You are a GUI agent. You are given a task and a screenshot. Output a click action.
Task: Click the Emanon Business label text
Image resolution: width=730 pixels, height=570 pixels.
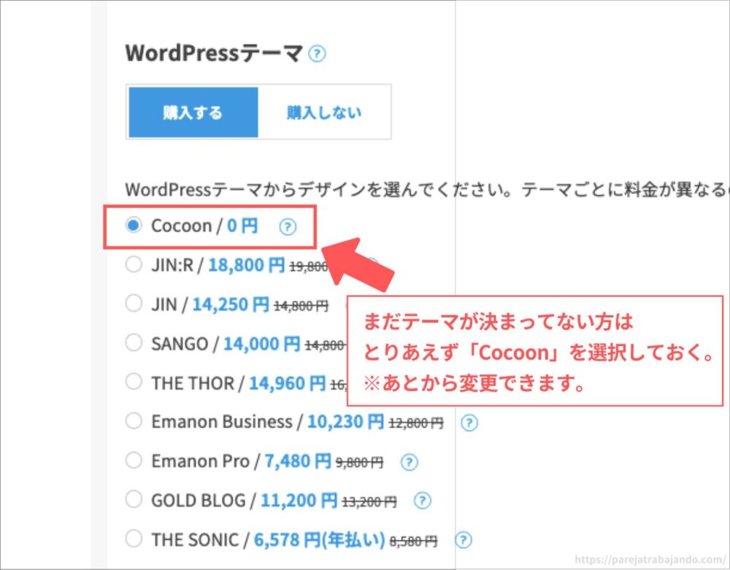222,422
